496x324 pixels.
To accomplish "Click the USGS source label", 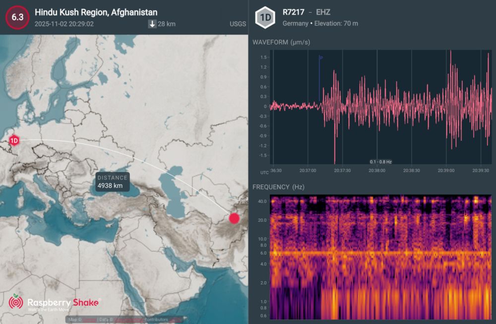I will coord(239,23).
